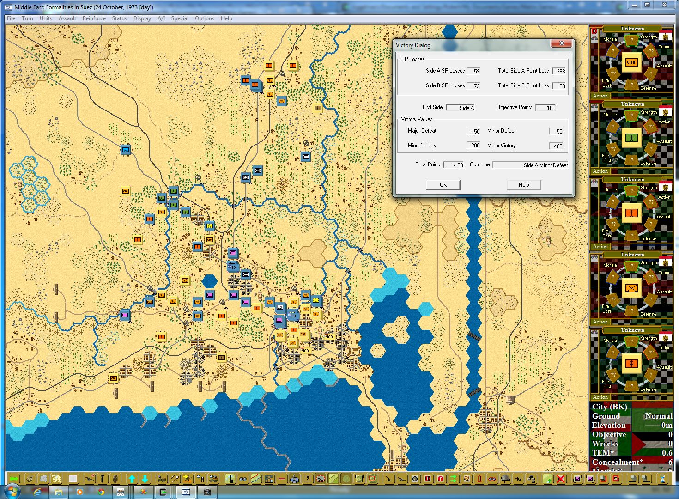This screenshot has width=679, height=499.
Task: Select the pick and shovel toolbar icon
Action: (175, 479)
